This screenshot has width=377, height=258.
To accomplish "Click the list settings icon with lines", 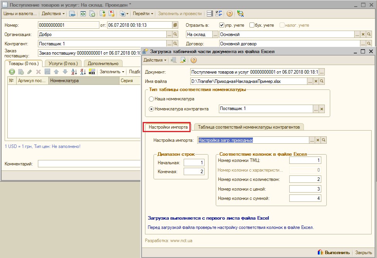I will click(x=210, y=14).
